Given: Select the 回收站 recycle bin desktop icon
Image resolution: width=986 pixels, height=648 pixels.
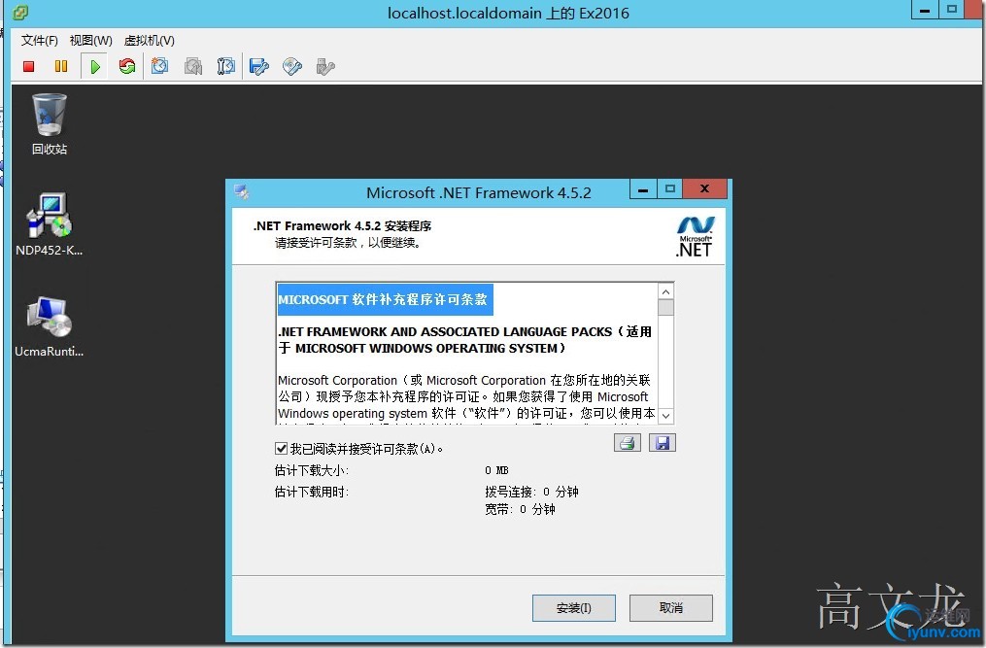Looking at the screenshot, I should (49, 124).
